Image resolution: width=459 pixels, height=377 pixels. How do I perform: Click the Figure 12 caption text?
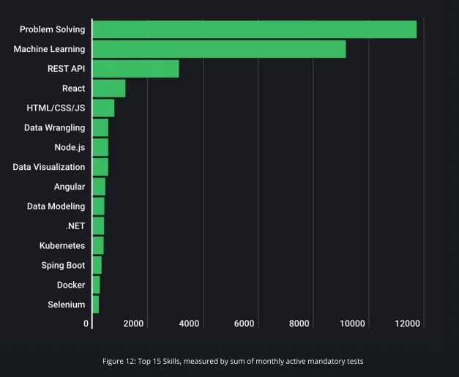[233, 361]
